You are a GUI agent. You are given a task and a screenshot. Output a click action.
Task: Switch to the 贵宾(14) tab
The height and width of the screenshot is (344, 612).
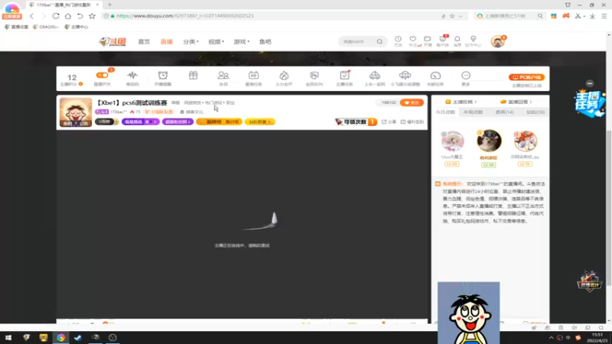point(504,112)
